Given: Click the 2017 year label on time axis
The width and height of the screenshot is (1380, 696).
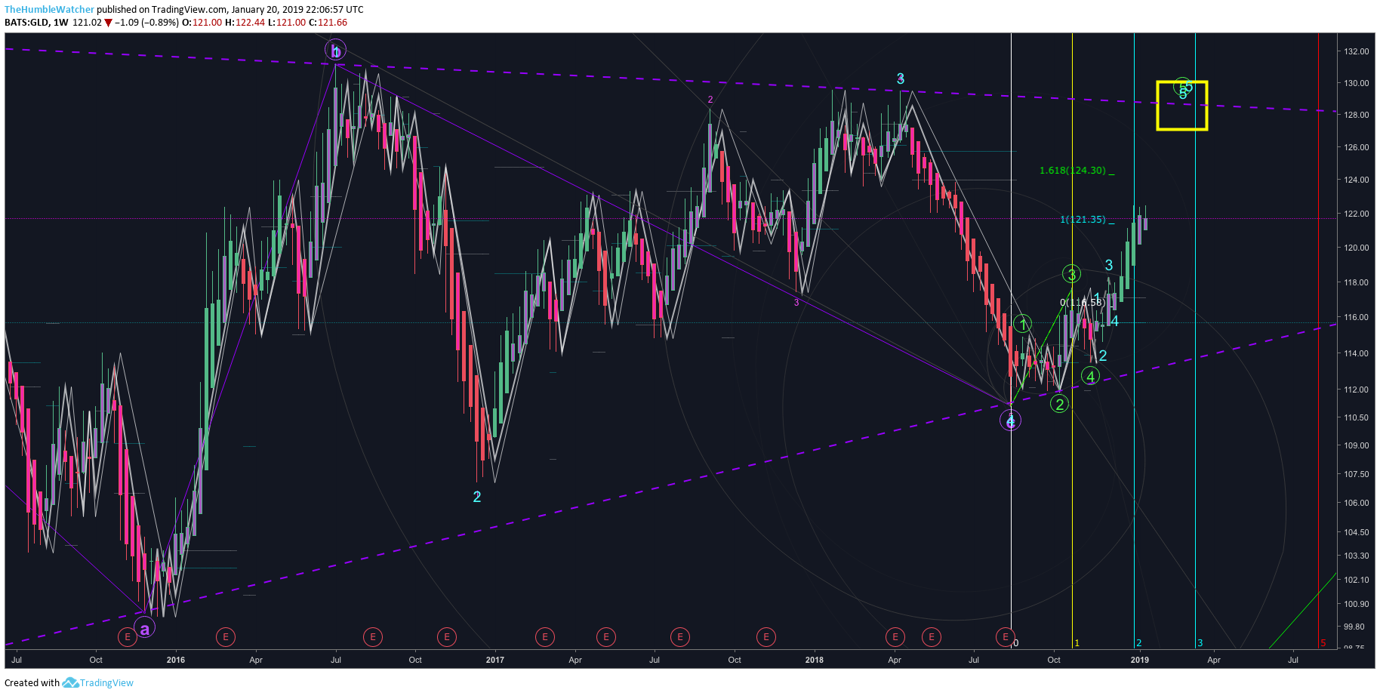Looking at the screenshot, I should pos(494,660).
